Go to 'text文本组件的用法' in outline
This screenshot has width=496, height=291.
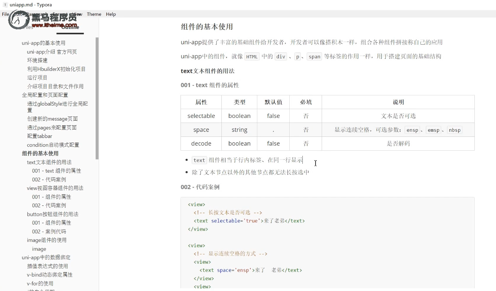(49, 162)
